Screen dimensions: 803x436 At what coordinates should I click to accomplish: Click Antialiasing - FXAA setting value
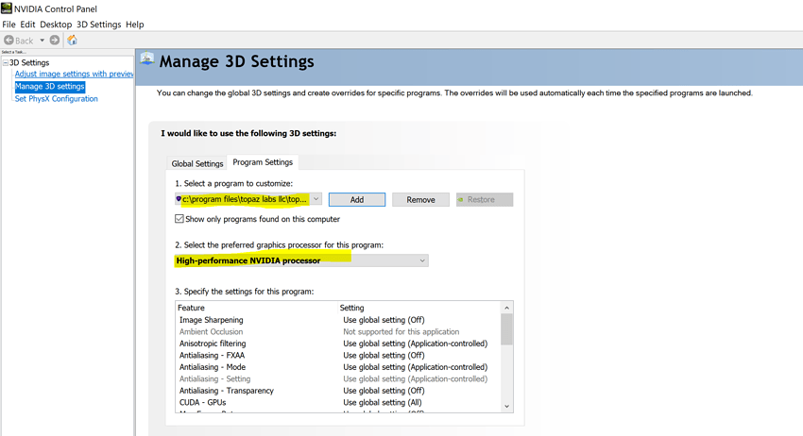384,355
